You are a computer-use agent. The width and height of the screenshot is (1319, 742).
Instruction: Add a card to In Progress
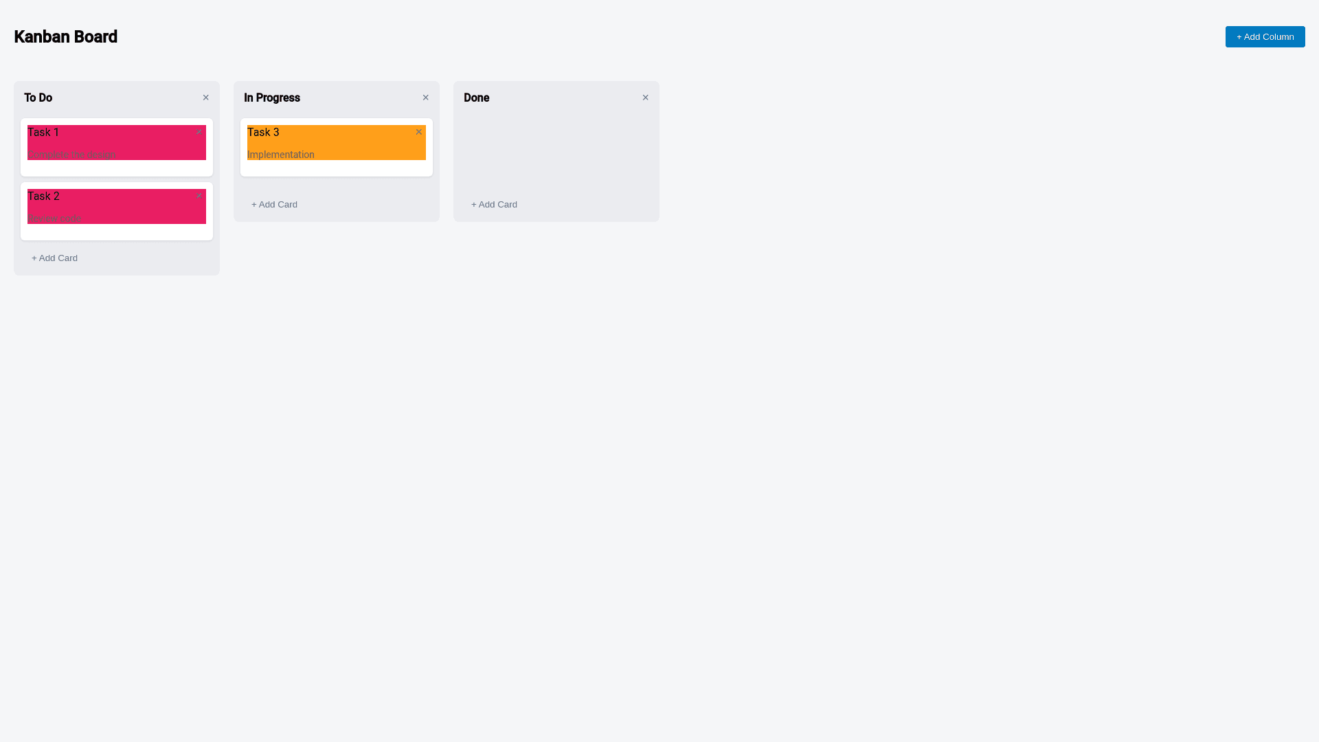(274, 205)
